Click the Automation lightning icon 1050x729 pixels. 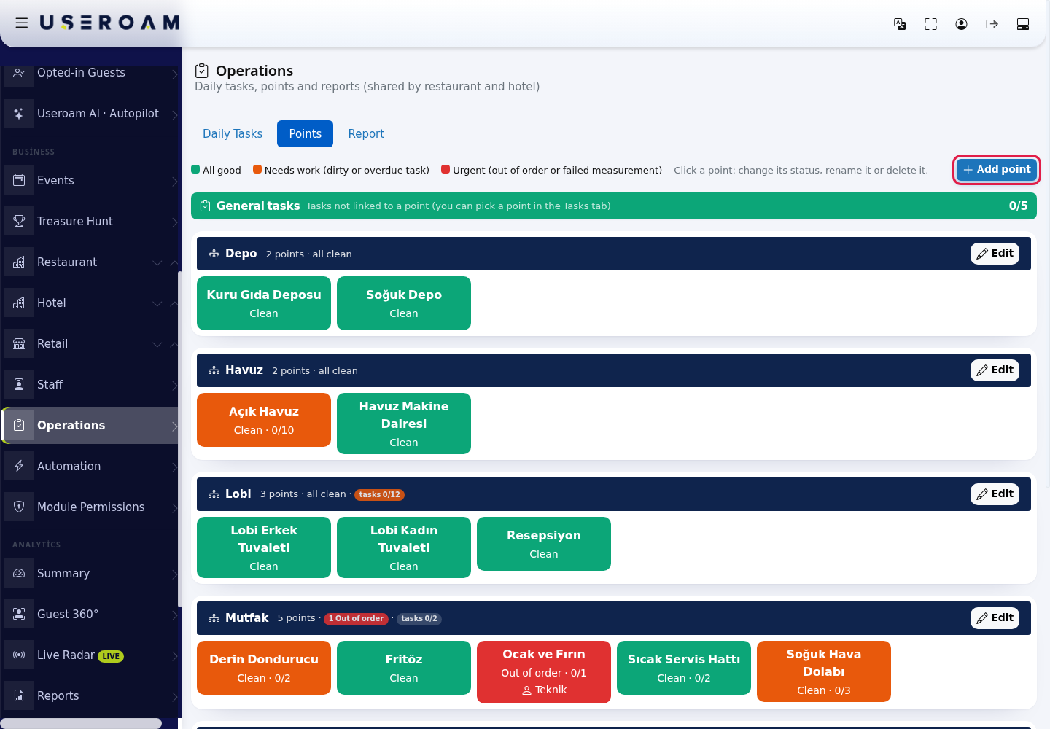(19, 466)
